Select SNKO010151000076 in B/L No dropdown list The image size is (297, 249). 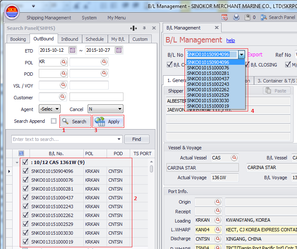(216, 68)
